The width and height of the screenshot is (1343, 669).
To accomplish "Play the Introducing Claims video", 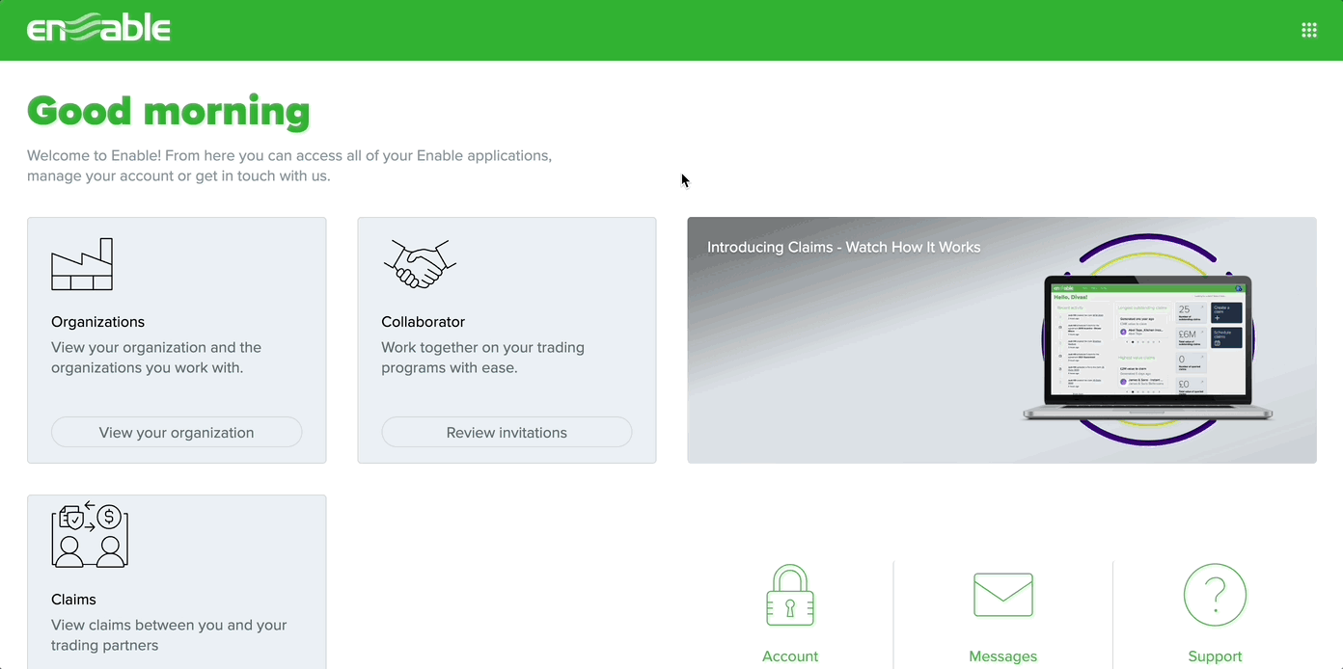I will tap(1001, 339).
